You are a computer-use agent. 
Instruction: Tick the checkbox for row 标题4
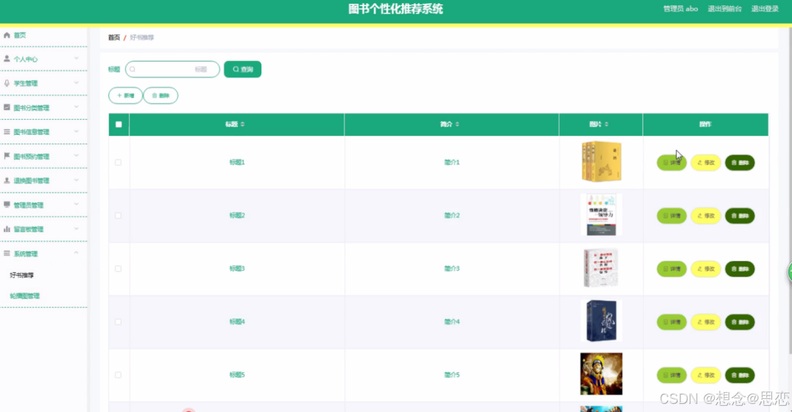pyautogui.click(x=118, y=322)
